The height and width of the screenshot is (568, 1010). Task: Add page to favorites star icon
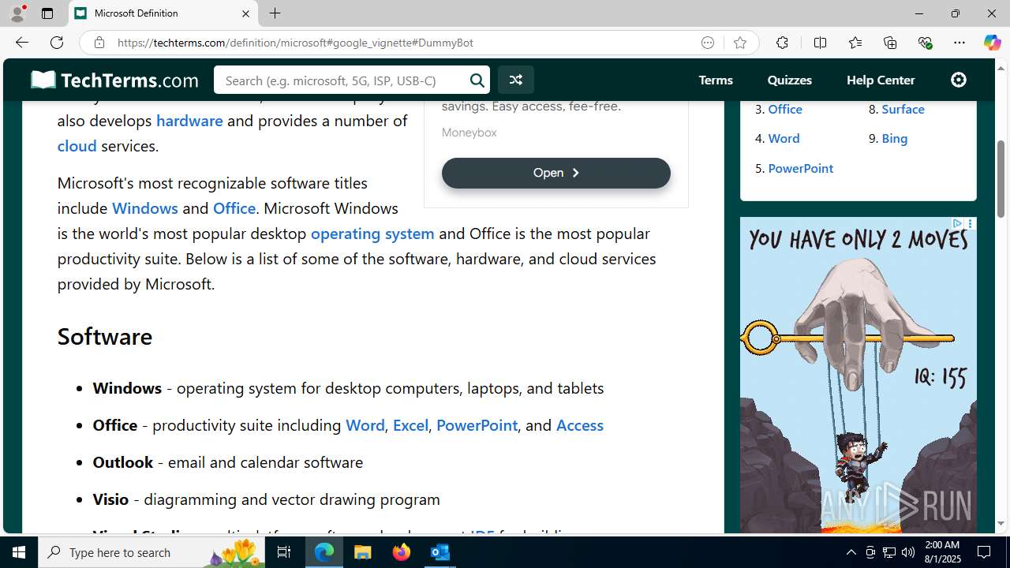coord(740,43)
